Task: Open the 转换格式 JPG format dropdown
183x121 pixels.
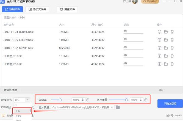Action: (x=22, y=100)
